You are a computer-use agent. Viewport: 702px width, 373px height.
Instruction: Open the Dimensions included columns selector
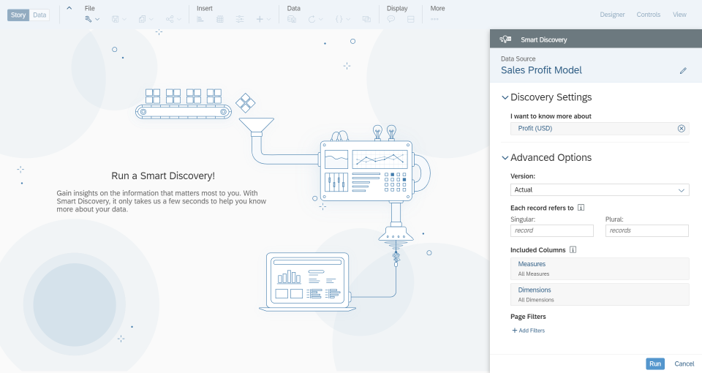tap(600, 294)
